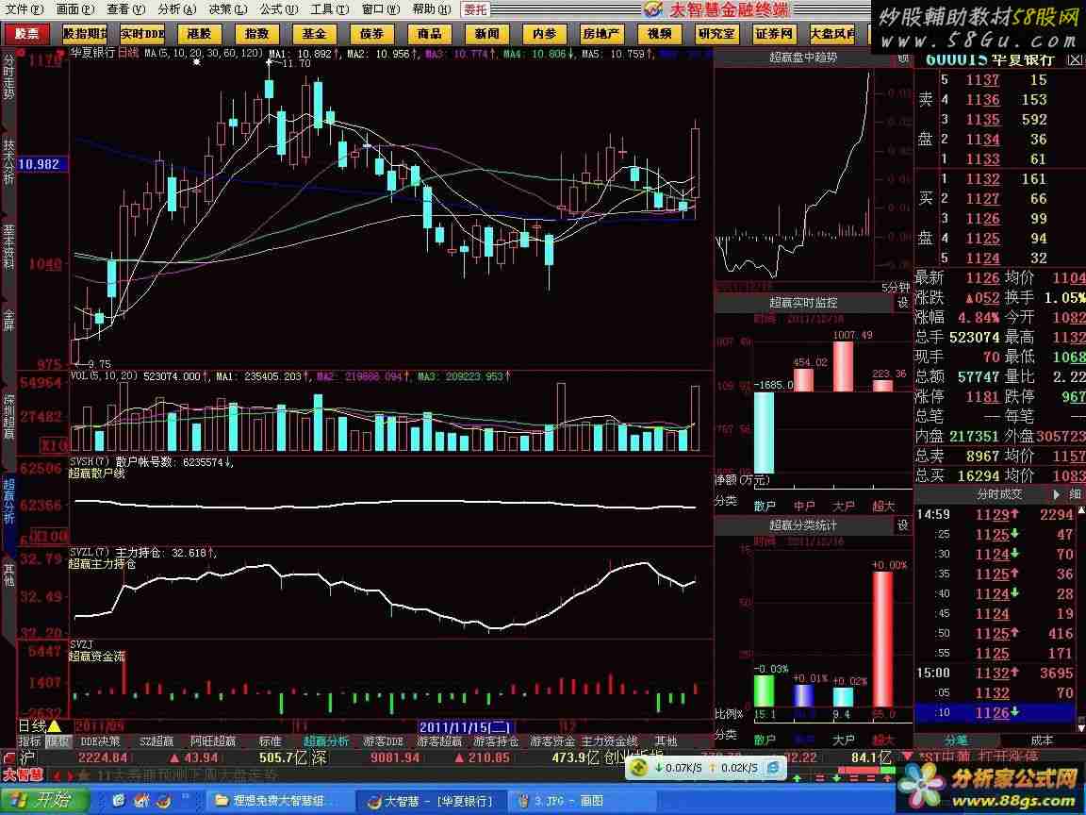Select the 模板 bottom tab

coord(58,740)
